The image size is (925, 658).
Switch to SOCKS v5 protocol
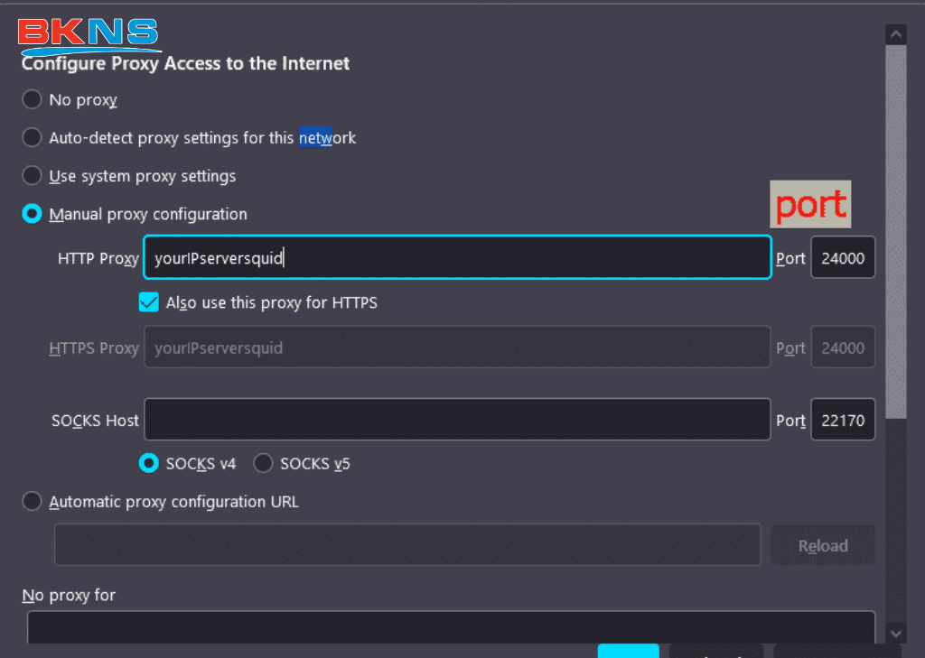pyautogui.click(x=264, y=463)
